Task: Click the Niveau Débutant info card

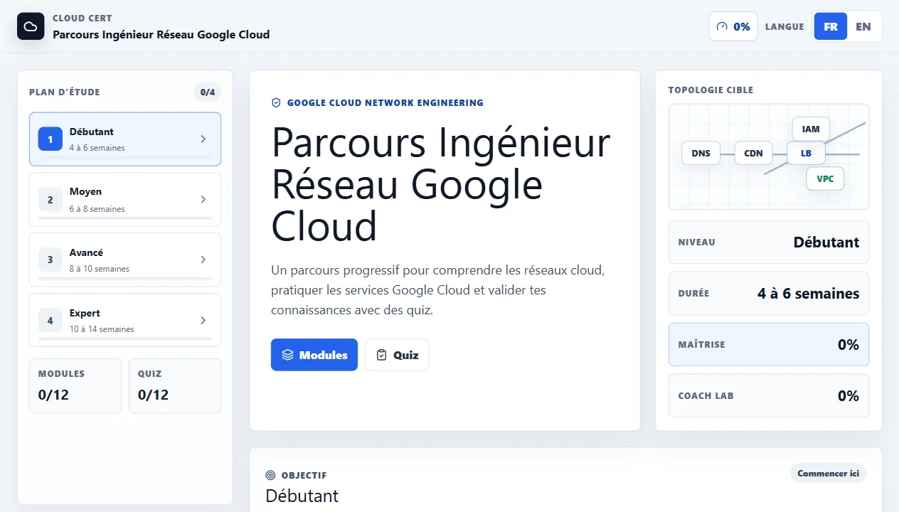Action: tap(769, 242)
